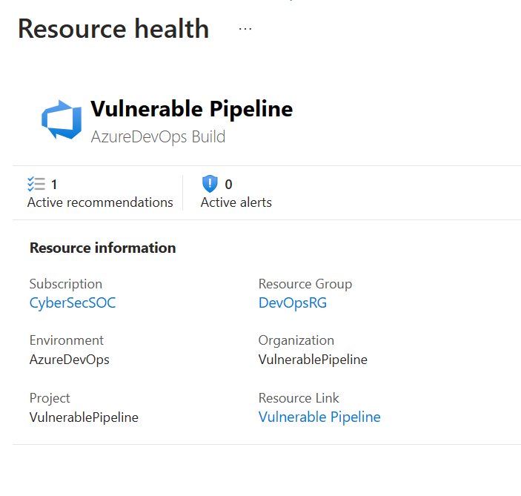Open the ellipsis menu beside Resource health
The width and height of the screenshot is (521, 496).
pos(245,29)
